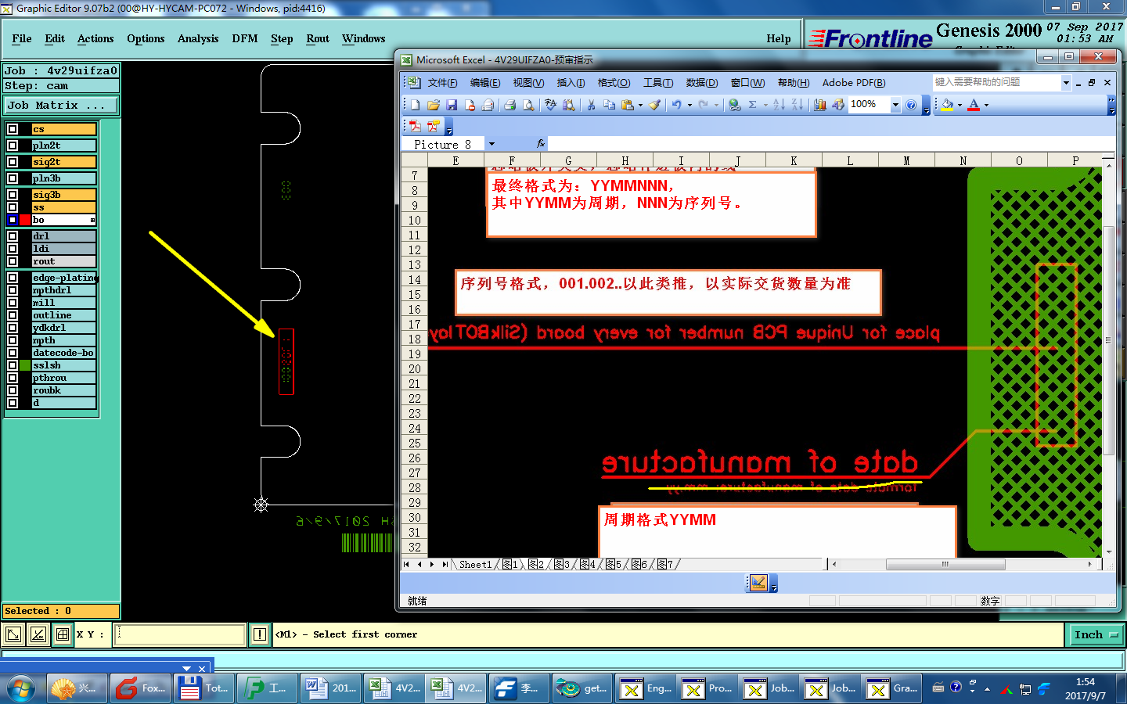Click the Print icon in Excel toolbar

coord(509,105)
